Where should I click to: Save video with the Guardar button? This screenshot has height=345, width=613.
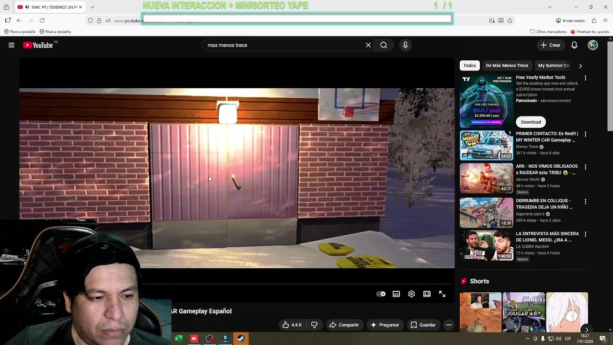423,325
